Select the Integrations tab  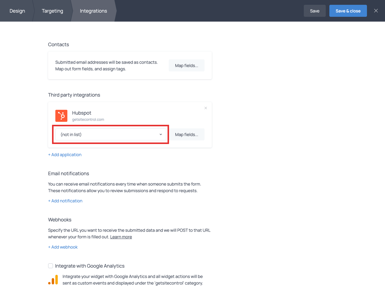pyautogui.click(x=93, y=11)
